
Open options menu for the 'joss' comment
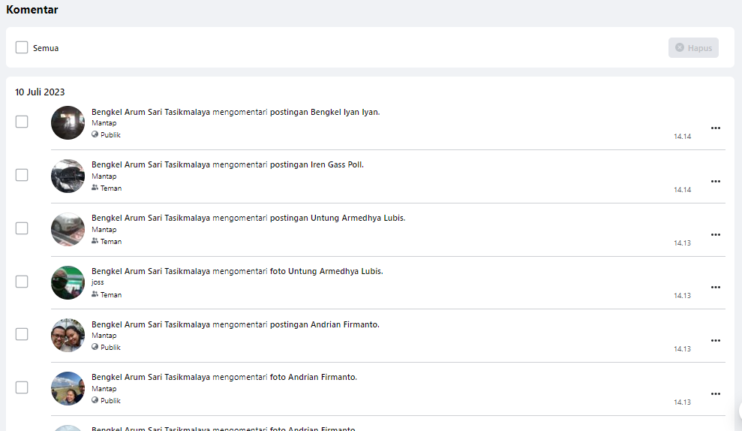[x=715, y=288]
